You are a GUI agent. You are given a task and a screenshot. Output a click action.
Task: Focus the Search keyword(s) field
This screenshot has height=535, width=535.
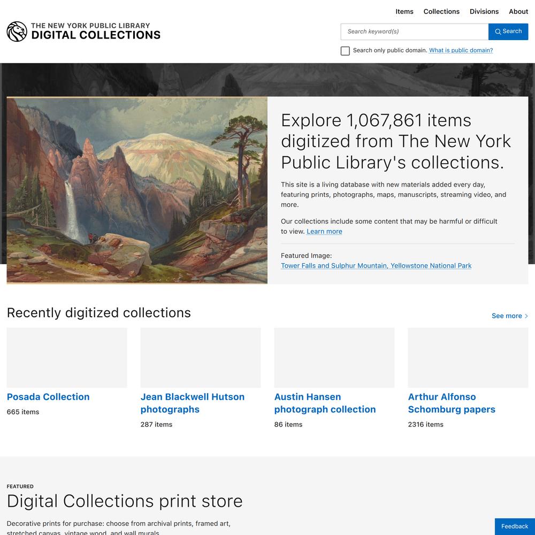(x=414, y=32)
